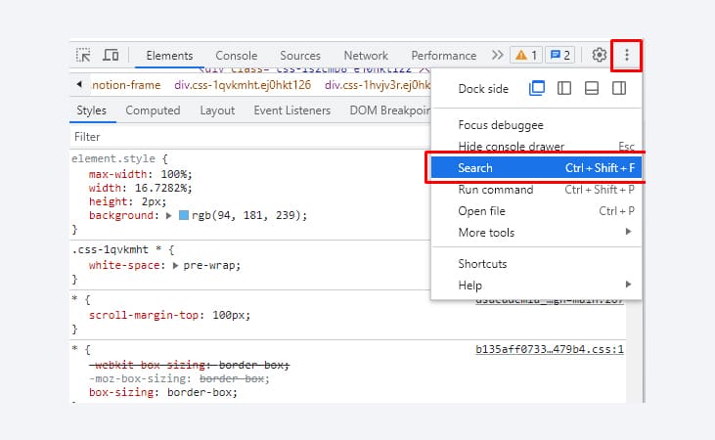Open the three-dot customize DevTools menu
This screenshot has width=715, height=440.
point(627,55)
